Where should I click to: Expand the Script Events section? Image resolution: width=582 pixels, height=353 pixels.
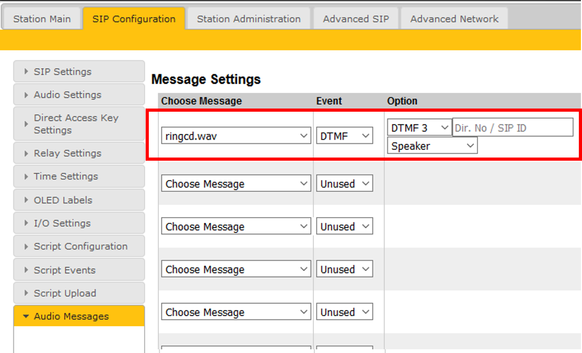79,270
